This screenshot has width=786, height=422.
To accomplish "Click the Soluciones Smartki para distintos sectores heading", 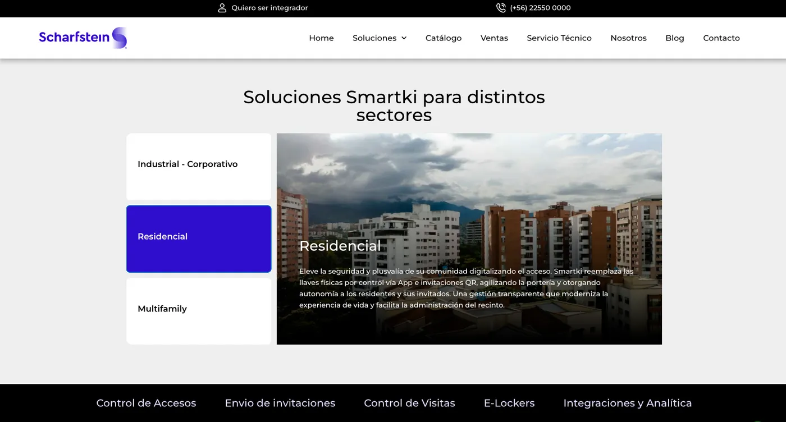I will [394, 105].
